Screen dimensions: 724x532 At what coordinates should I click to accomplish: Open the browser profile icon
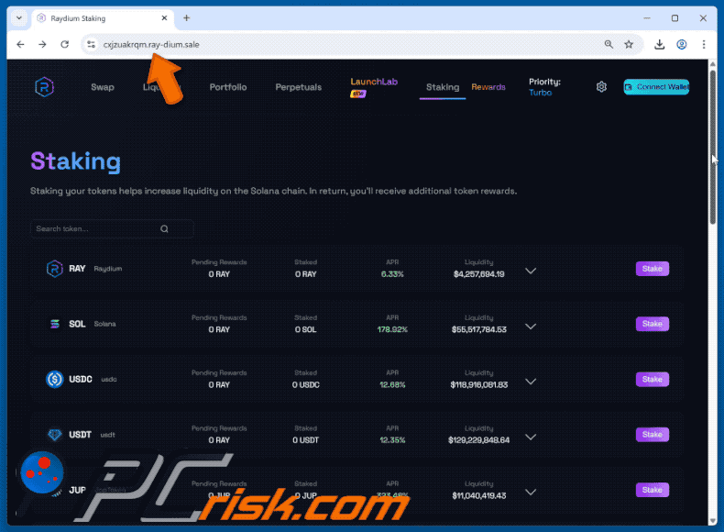[x=682, y=44]
